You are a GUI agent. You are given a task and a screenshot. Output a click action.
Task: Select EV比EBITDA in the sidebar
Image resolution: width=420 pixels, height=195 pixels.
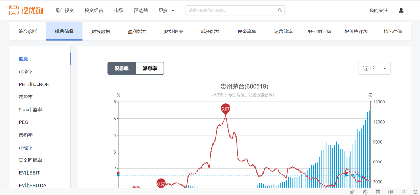pyautogui.click(x=32, y=185)
